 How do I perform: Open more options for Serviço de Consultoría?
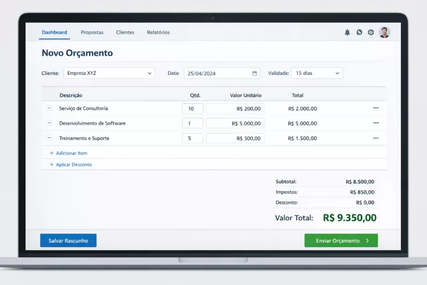(x=376, y=108)
